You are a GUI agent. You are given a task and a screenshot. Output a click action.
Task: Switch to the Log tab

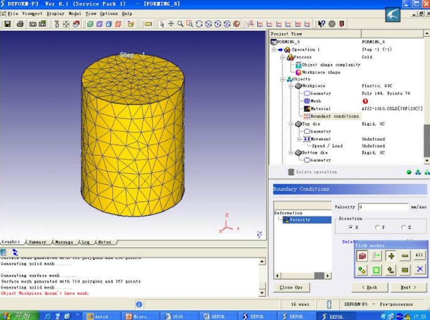[x=85, y=242]
